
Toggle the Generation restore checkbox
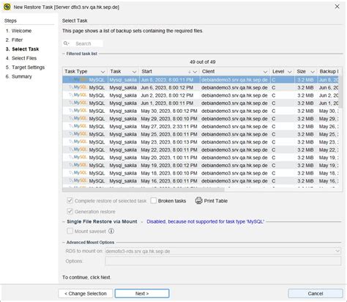pos(70,211)
